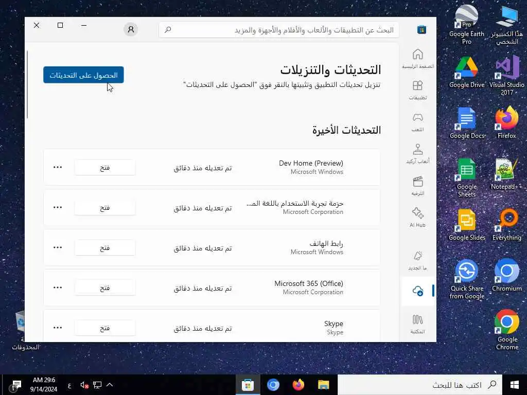The height and width of the screenshot is (395, 527).
Task: Click the Store search text field
Action: 279,30
